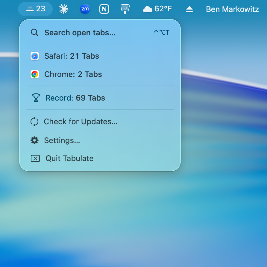Click the magnifying glass search icon
Image resolution: width=267 pixels, height=267 pixels.
click(34, 32)
